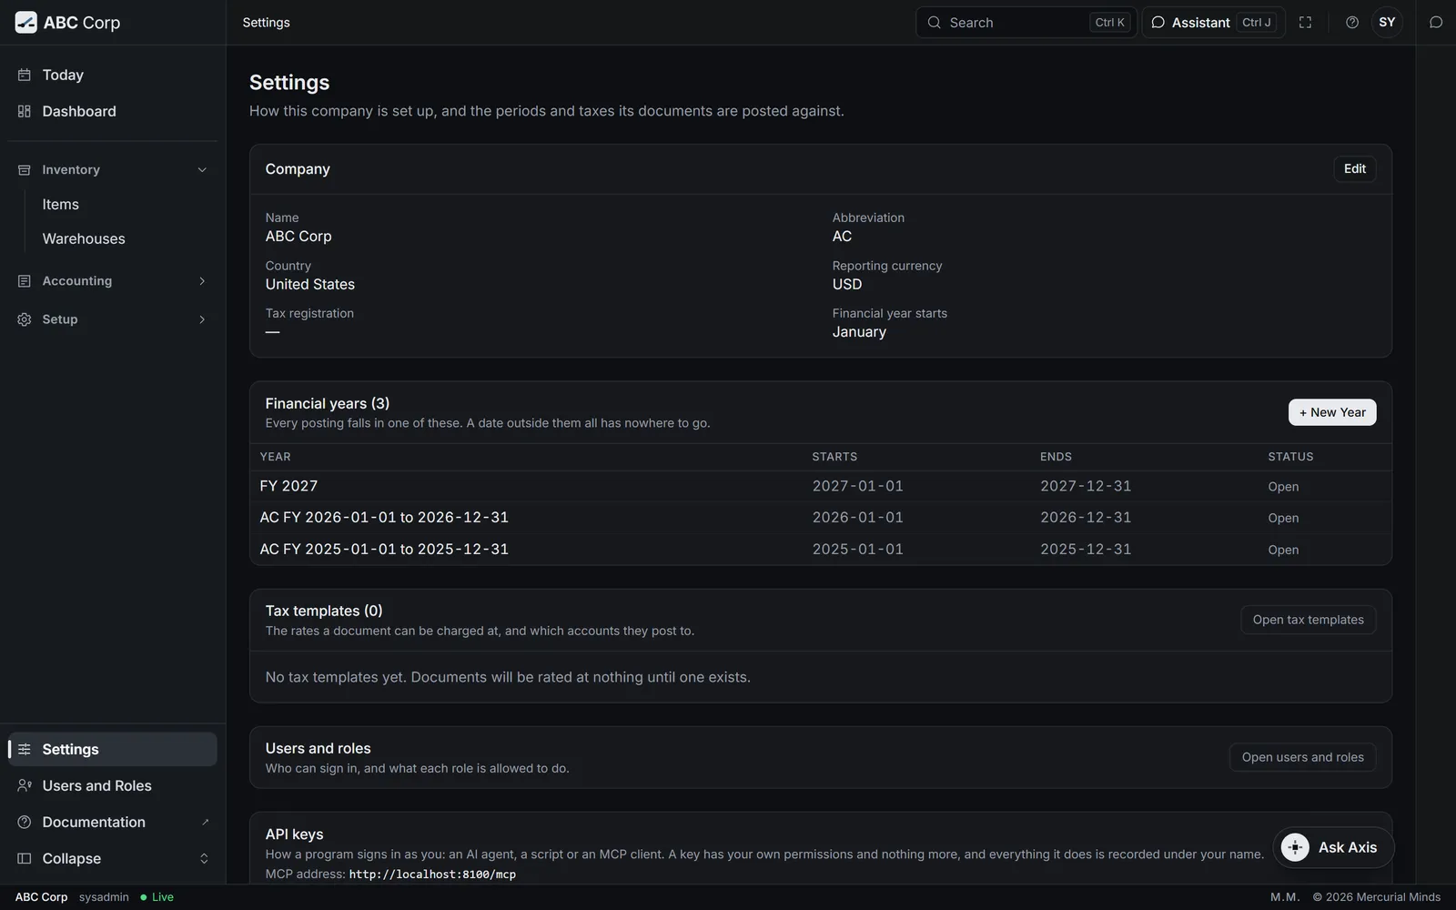Click the MCP address localhost URL
Image resolution: width=1456 pixels, height=910 pixels.
tap(432, 875)
